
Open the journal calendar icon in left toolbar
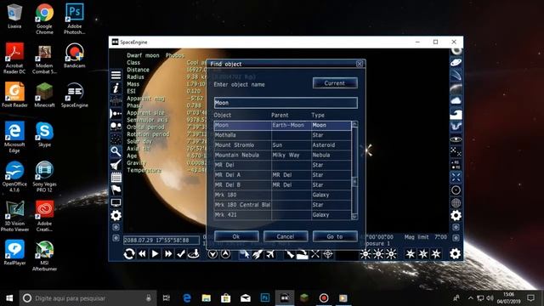[116, 178]
